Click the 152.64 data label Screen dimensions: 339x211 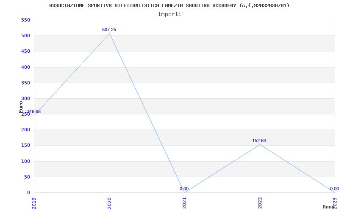coord(259,141)
